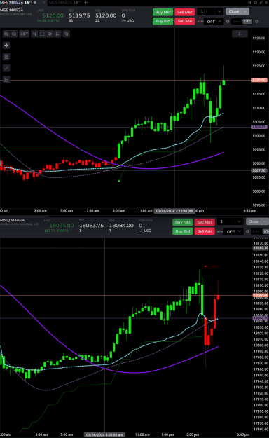
Task: Click the purple 5103 price label on MES axis
Action: tap(259, 127)
